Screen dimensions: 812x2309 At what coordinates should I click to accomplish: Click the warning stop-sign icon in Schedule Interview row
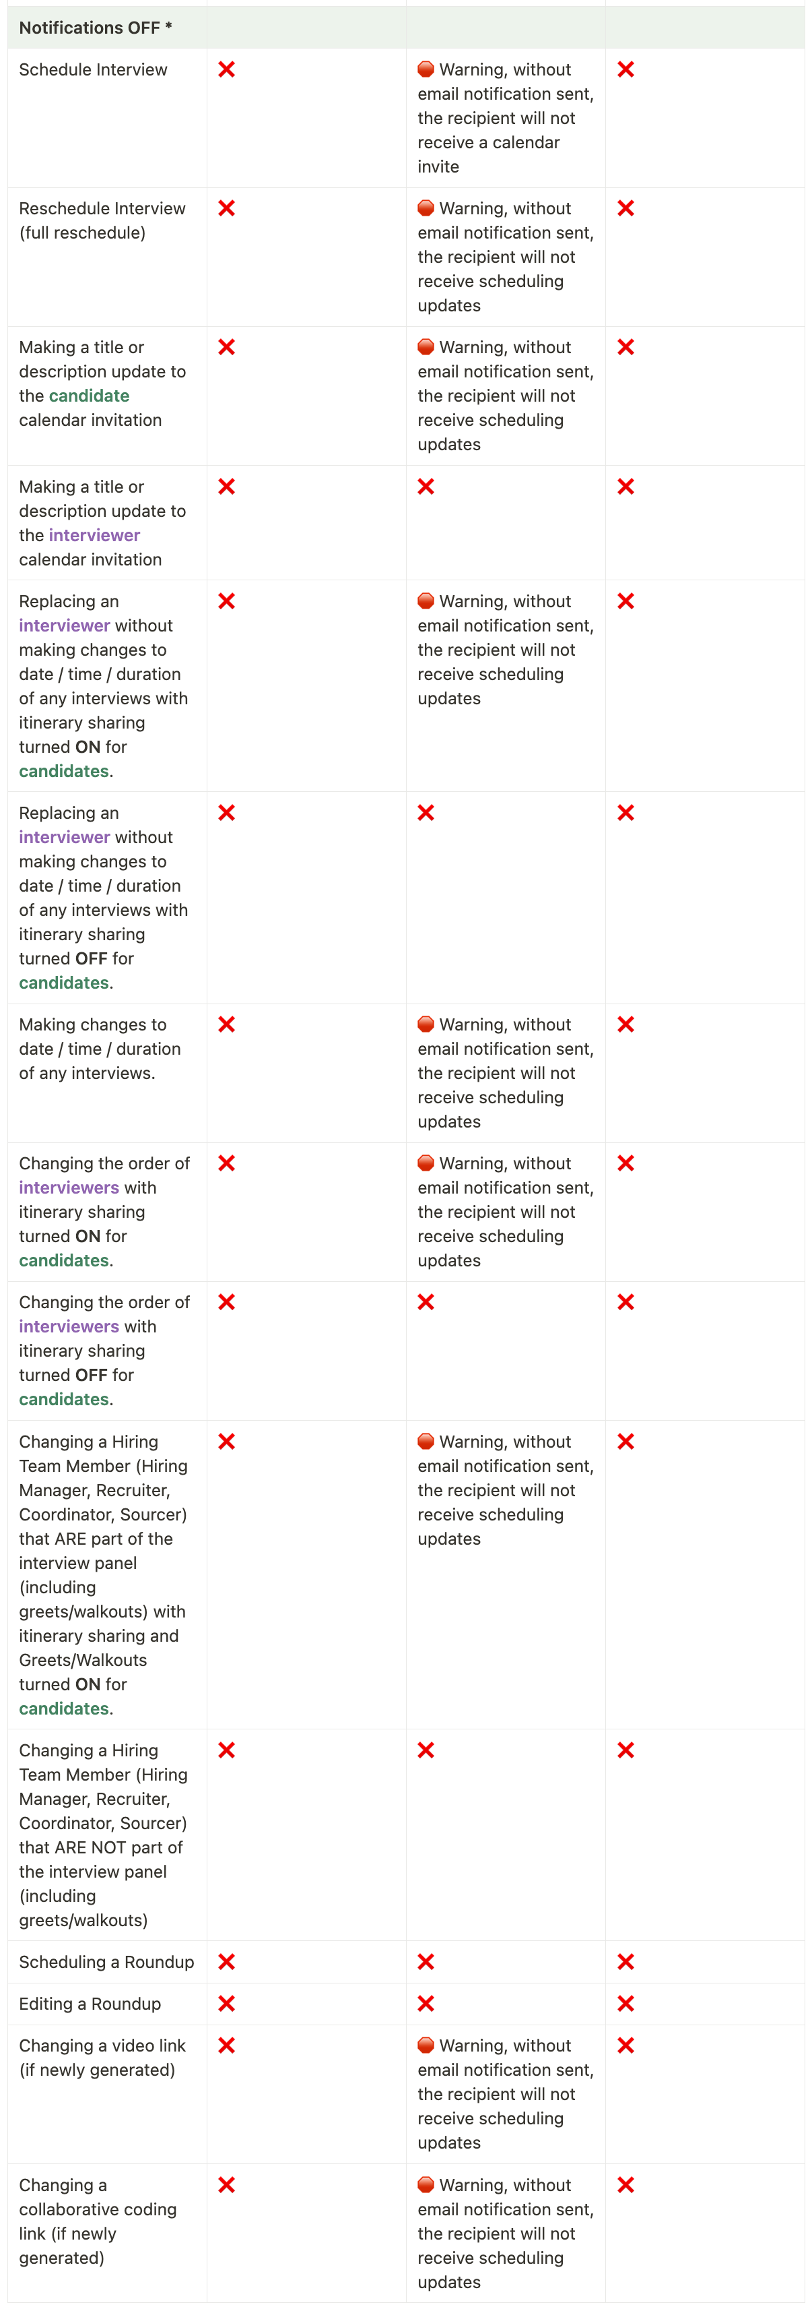[426, 69]
